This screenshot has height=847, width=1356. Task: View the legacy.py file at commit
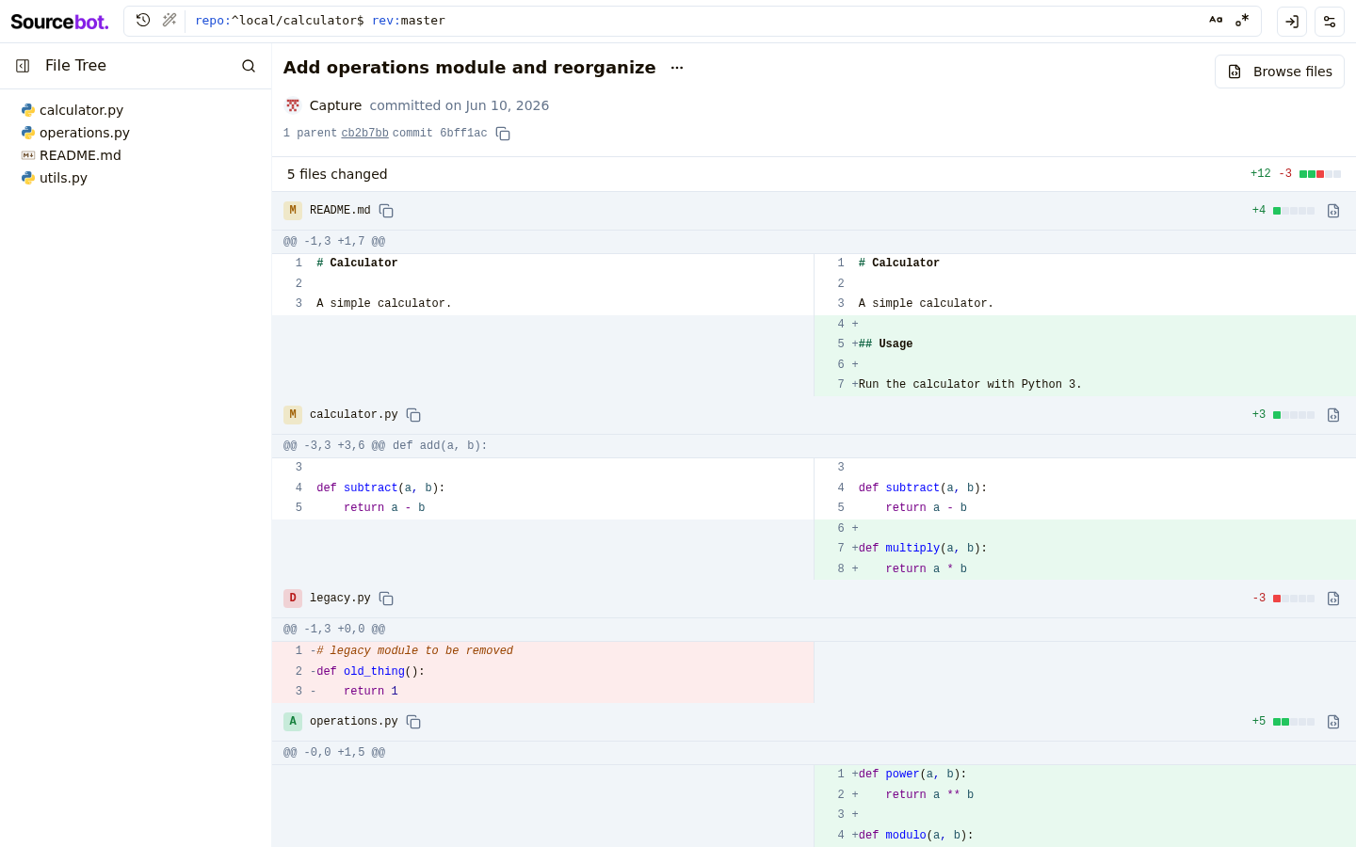1333,599
